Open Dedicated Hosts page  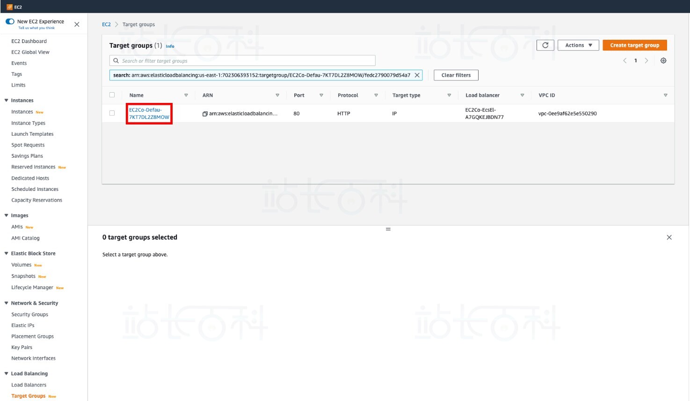(30, 178)
